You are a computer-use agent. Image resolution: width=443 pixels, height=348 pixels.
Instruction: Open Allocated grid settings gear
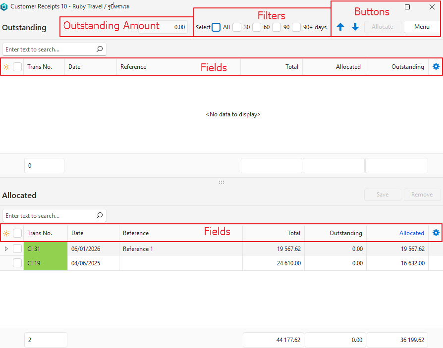[436, 233]
